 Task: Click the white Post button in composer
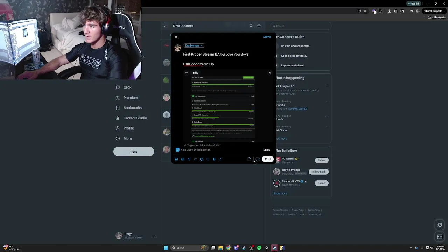pos(268,159)
